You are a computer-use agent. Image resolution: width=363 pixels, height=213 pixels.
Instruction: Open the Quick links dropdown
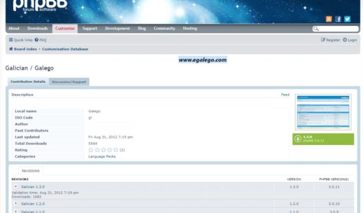point(21,40)
